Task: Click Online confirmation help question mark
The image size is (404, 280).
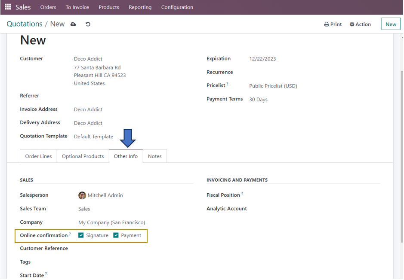Action: [70, 234]
